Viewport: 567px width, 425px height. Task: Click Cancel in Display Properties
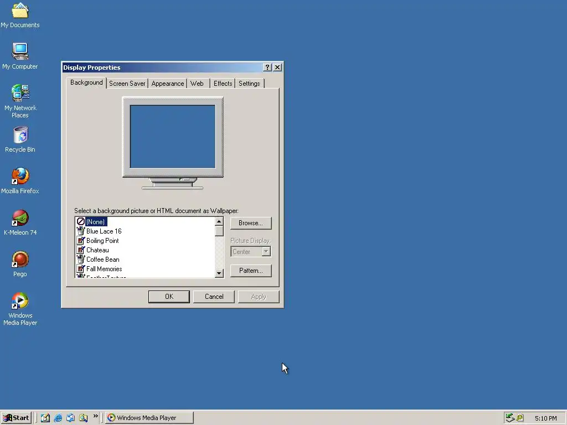tap(214, 297)
